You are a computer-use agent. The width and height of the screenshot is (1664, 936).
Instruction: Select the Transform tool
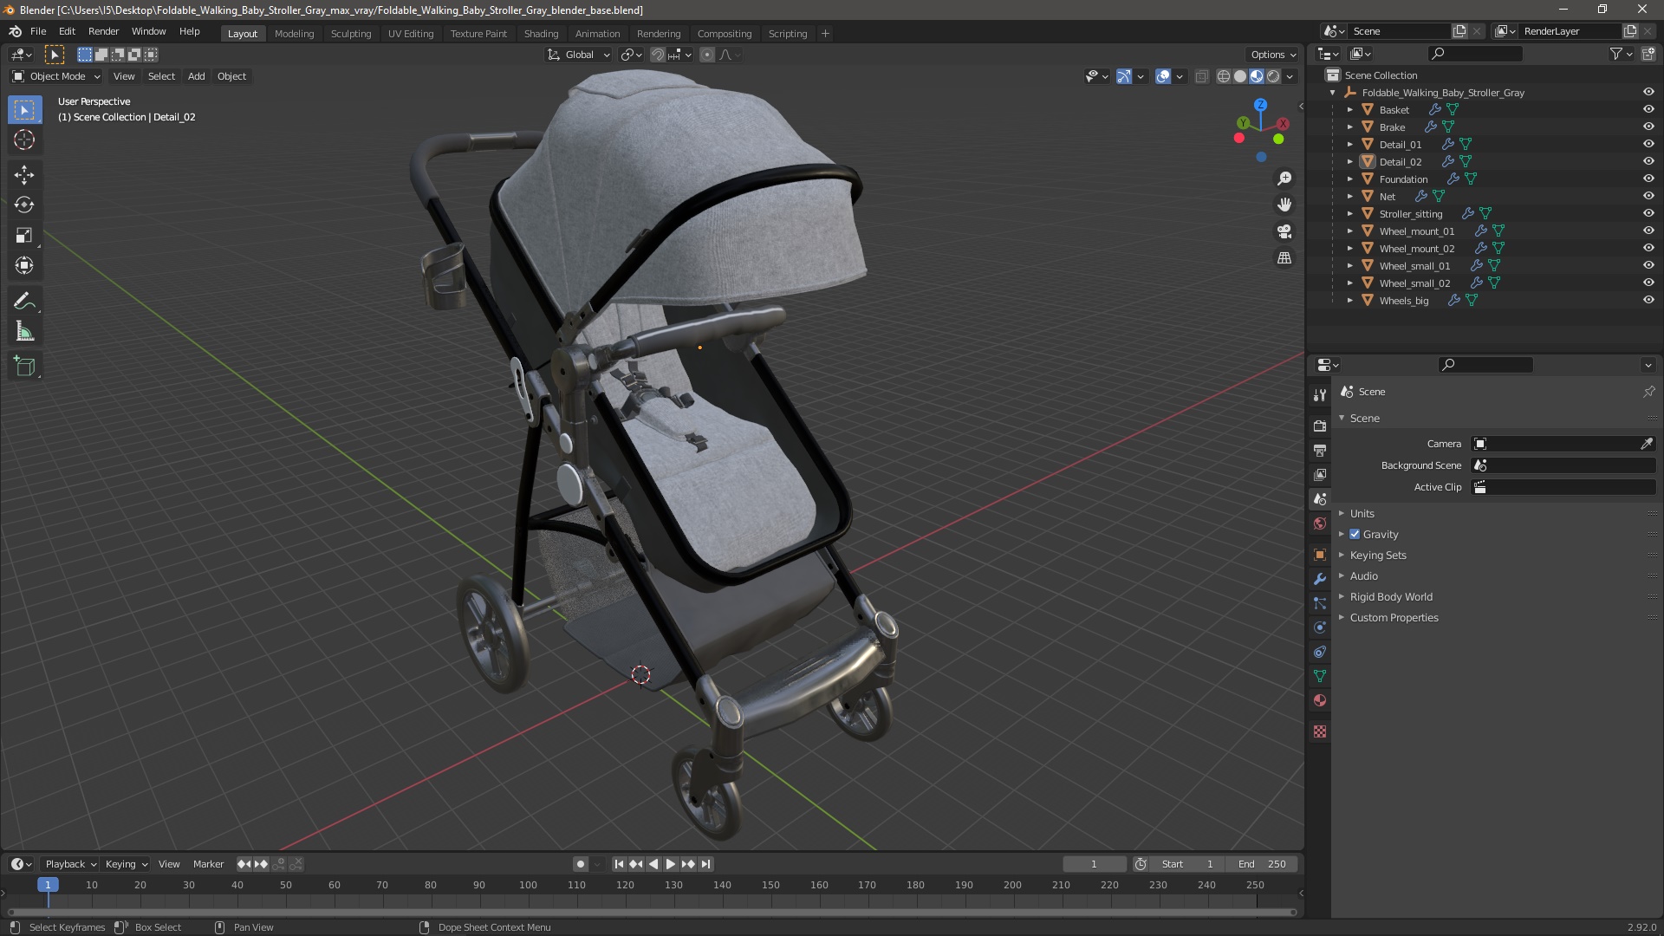(24, 266)
